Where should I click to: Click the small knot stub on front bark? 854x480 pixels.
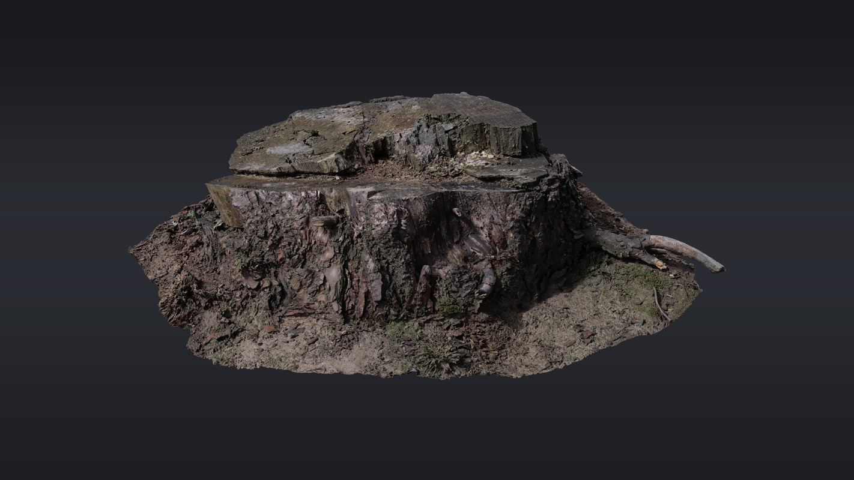[x=324, y=221]
